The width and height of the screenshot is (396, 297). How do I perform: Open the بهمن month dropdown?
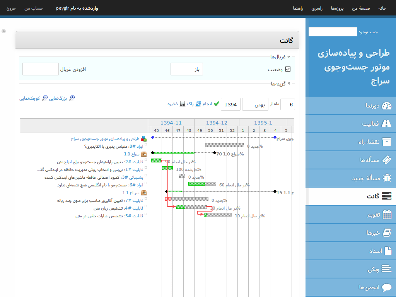255,104
